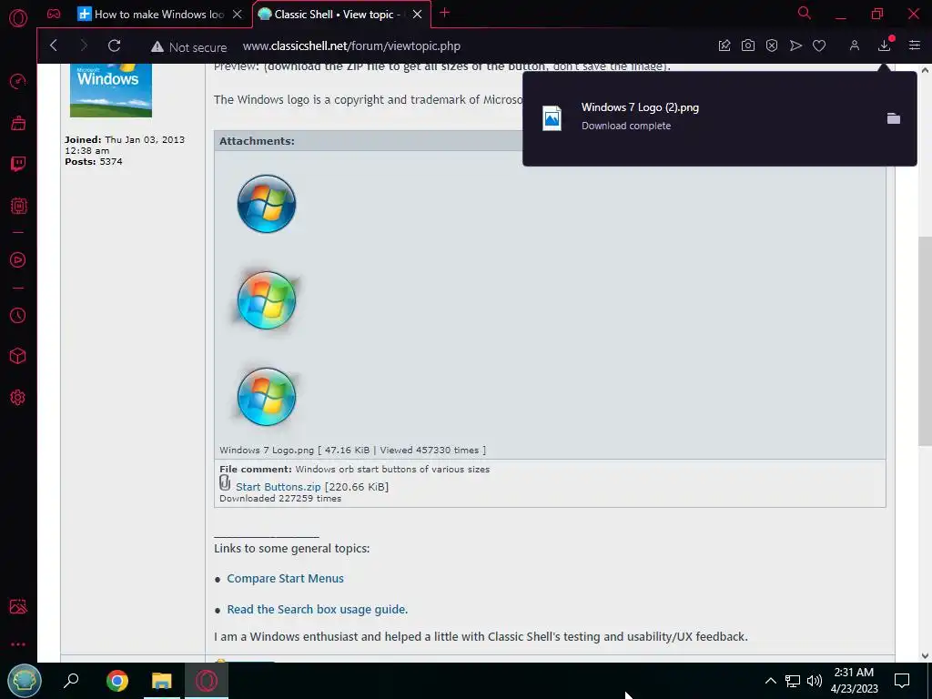932x699 pixels.
Task: Click the Not secure warning icon
Action: tap(157, 47)
